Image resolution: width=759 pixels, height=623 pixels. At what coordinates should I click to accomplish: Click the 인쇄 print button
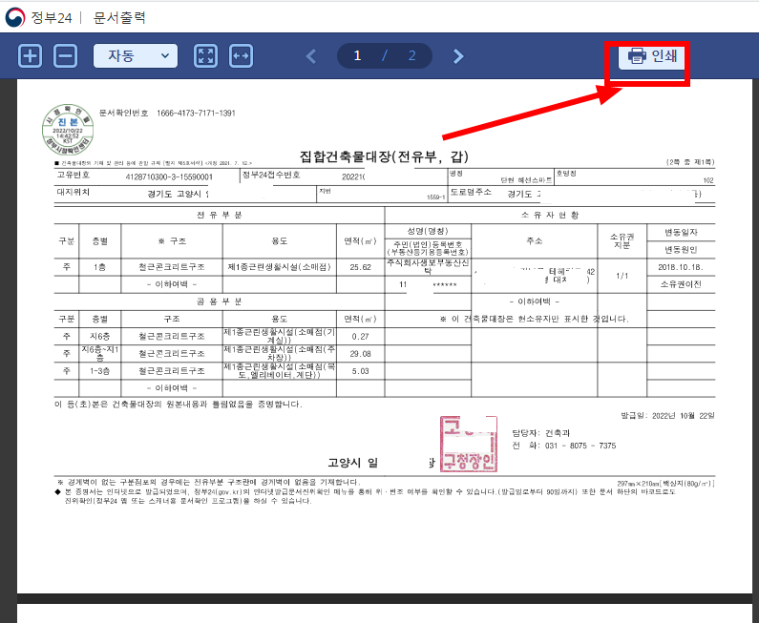652,56
